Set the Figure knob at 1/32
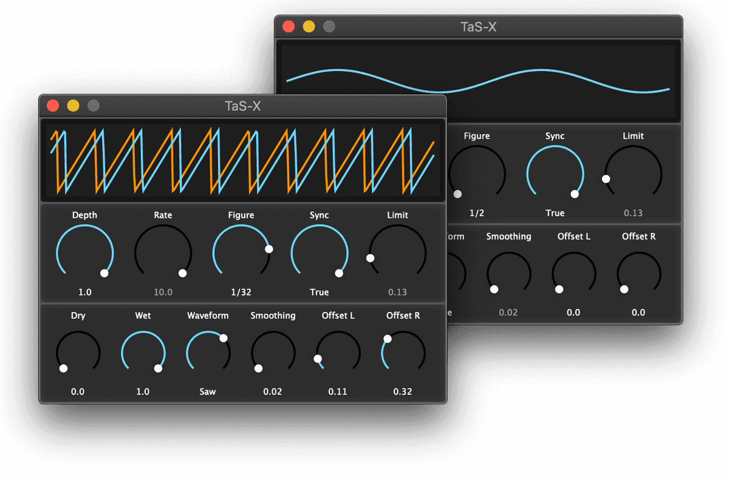729x480 pixels. (x=241, y=251)
